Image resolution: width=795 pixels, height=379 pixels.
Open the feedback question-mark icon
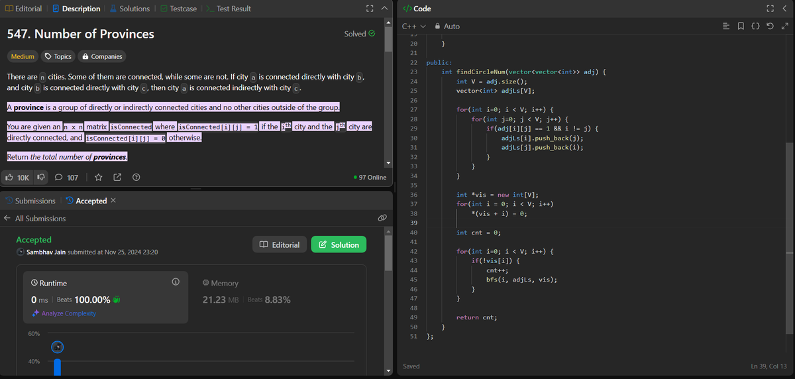click(136, 178)
